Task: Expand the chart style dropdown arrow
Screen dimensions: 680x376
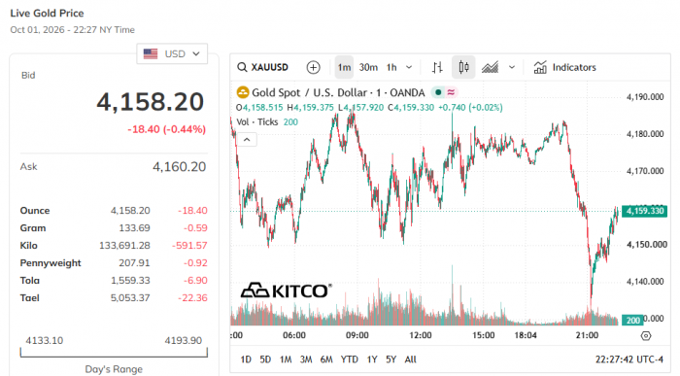Action: (x=512, y=67)
